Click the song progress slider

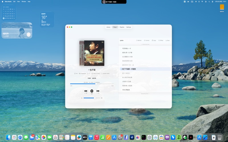click(92, 84)
